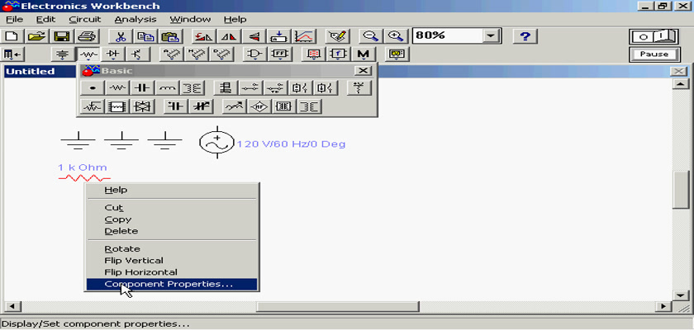Choose Delete in the context menu

tap(171, 231)
